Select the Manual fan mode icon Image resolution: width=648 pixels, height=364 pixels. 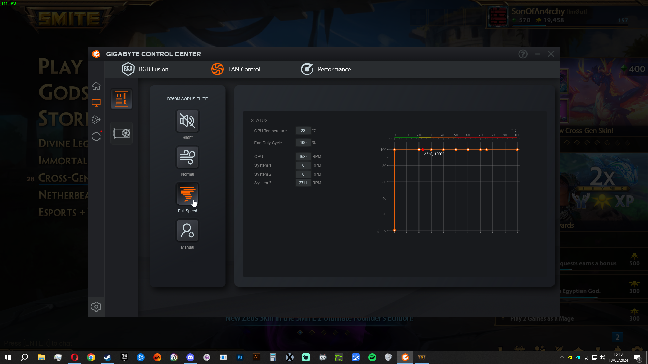tap(187, 231)
